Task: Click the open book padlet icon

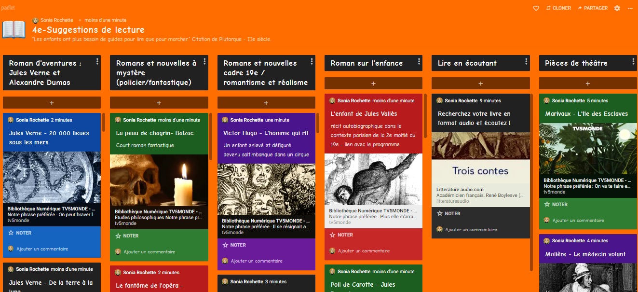Action: (14, 30)
